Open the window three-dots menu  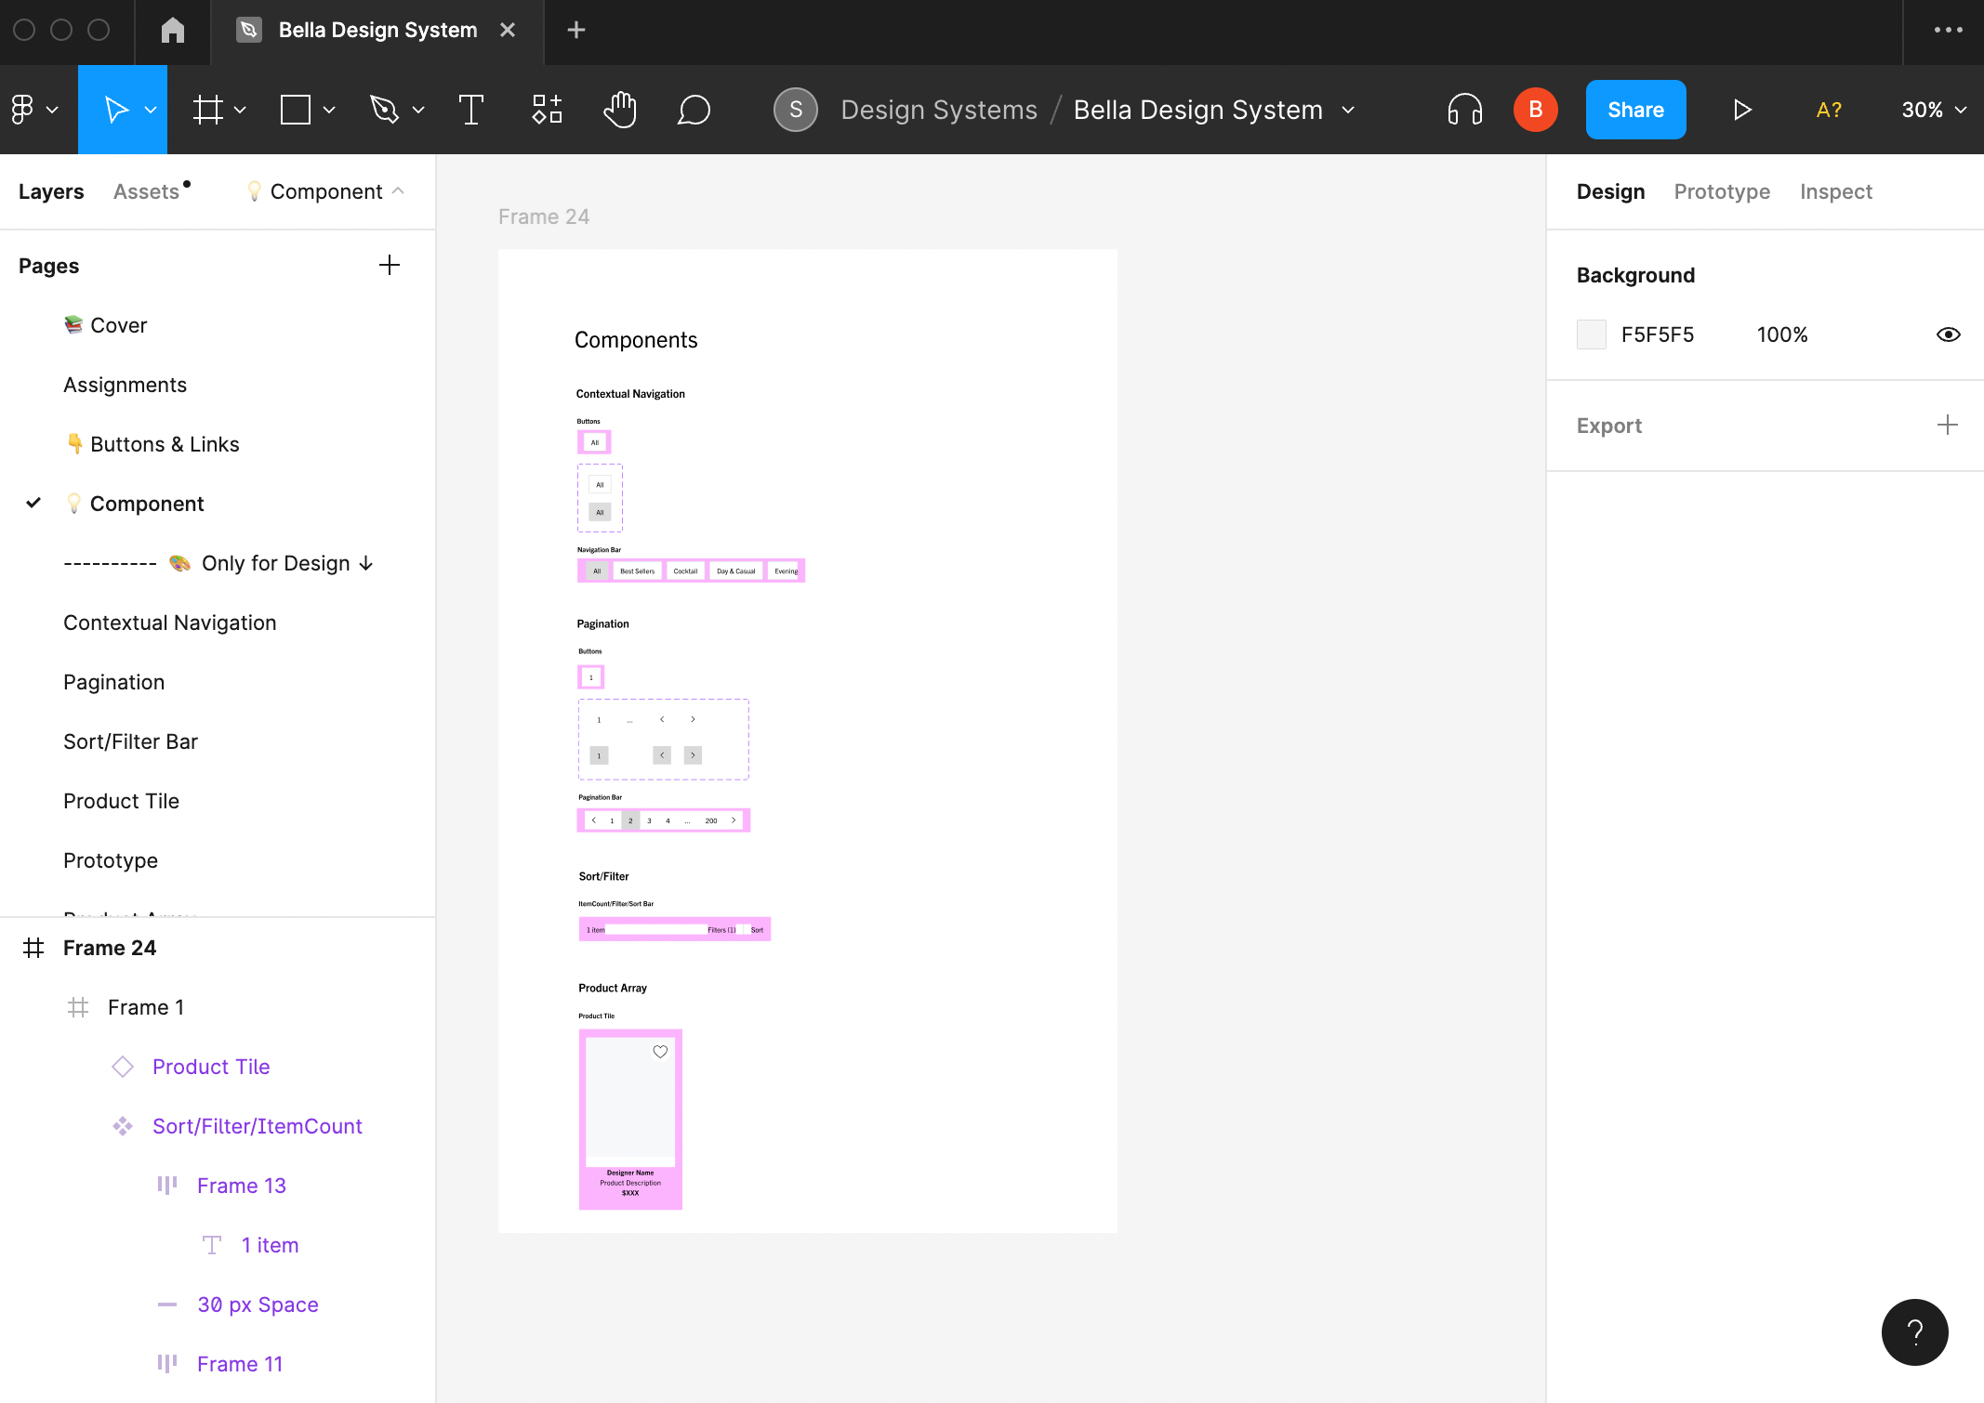point(1948,31)
